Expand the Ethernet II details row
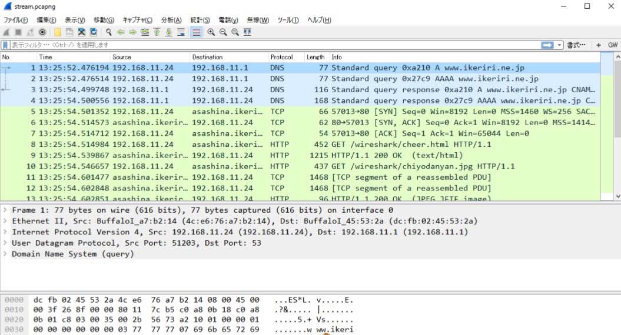 (5, 221)
